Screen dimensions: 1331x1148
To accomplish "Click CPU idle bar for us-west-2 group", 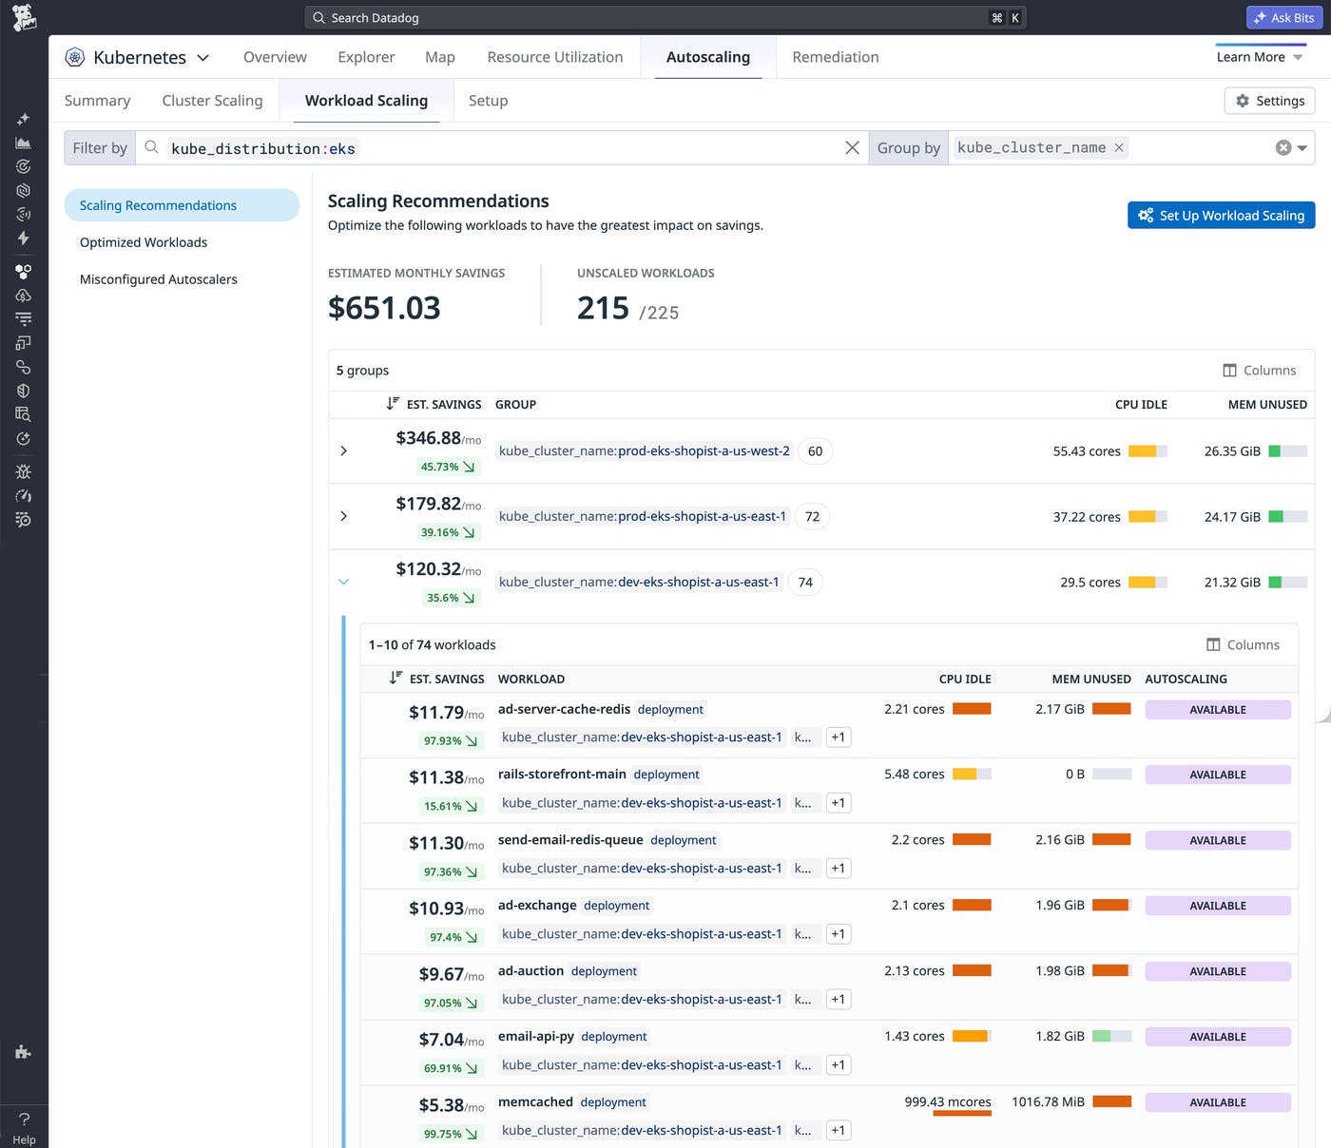I will coord(1148,451).
